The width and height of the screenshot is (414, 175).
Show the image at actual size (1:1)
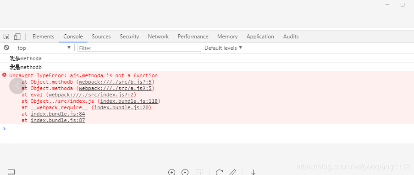pyautogui.click(x=199, y=172)
